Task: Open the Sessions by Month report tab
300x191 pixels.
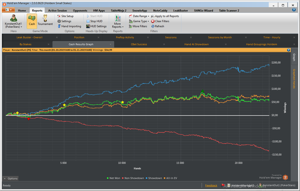Action: point(220,38)
